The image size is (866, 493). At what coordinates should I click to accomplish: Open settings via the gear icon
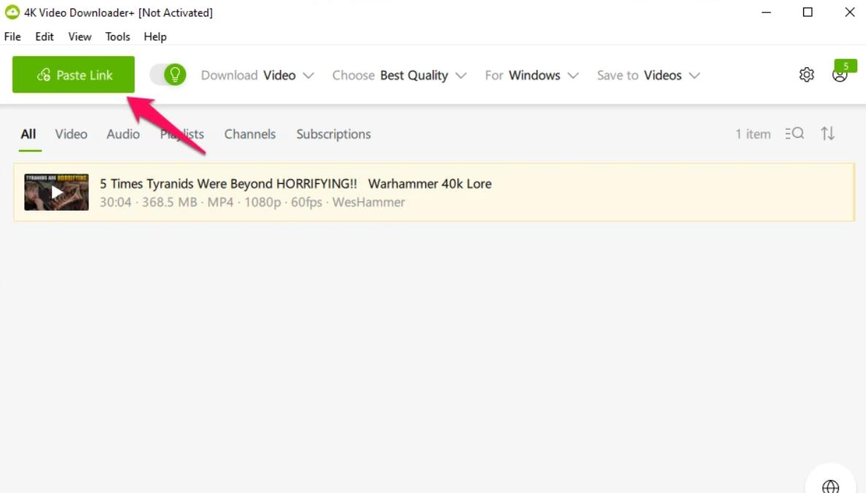click(806, 74)
